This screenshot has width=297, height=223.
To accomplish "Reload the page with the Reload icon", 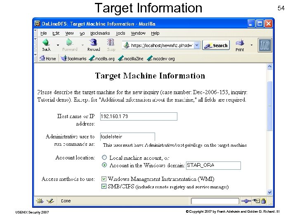I will [x=93, y=43].
